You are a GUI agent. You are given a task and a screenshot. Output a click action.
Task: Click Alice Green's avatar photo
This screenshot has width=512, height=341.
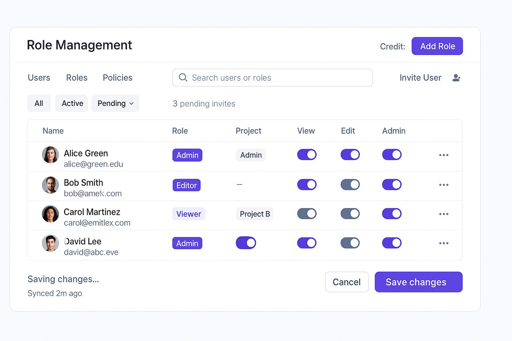point(50,155)
